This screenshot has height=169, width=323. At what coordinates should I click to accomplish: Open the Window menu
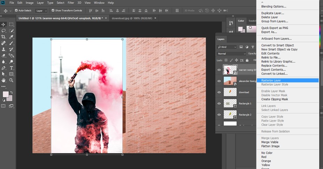[99, 3]
